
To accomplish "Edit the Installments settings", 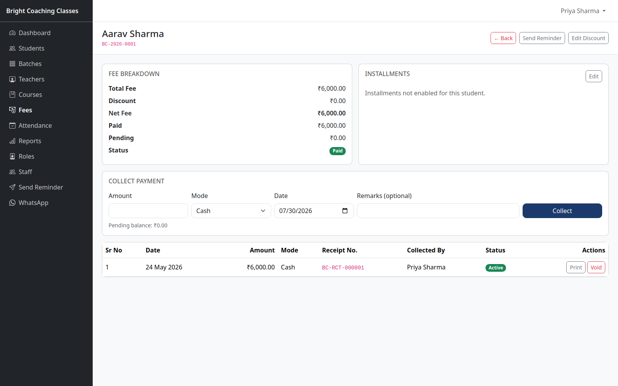I will click(594, 76).
